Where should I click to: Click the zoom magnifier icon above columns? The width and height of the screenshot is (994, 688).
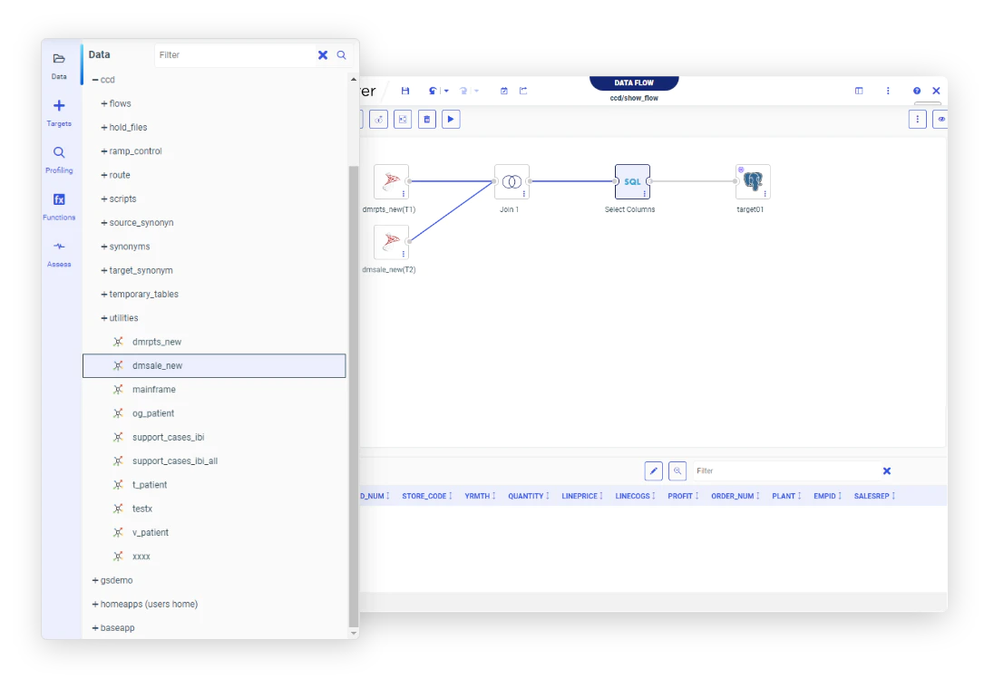(x=677, y=470)
